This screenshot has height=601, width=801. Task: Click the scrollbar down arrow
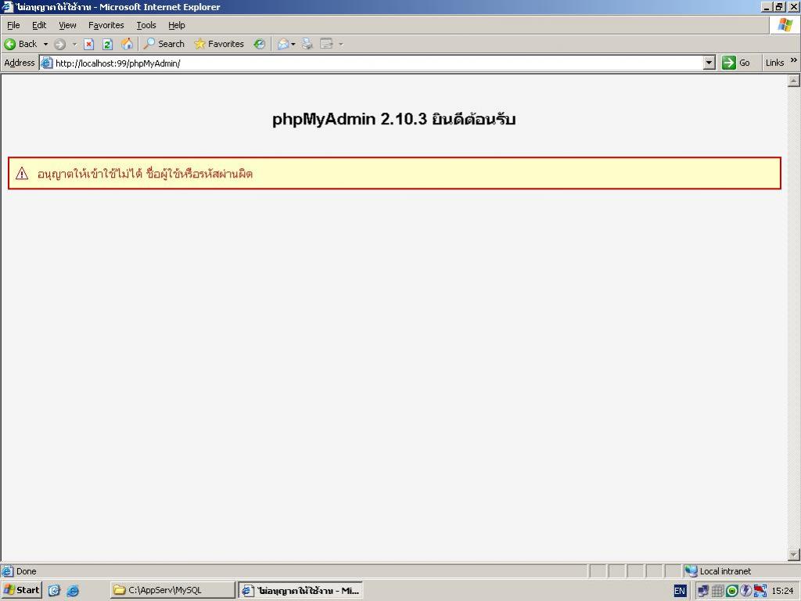[793, 555]
